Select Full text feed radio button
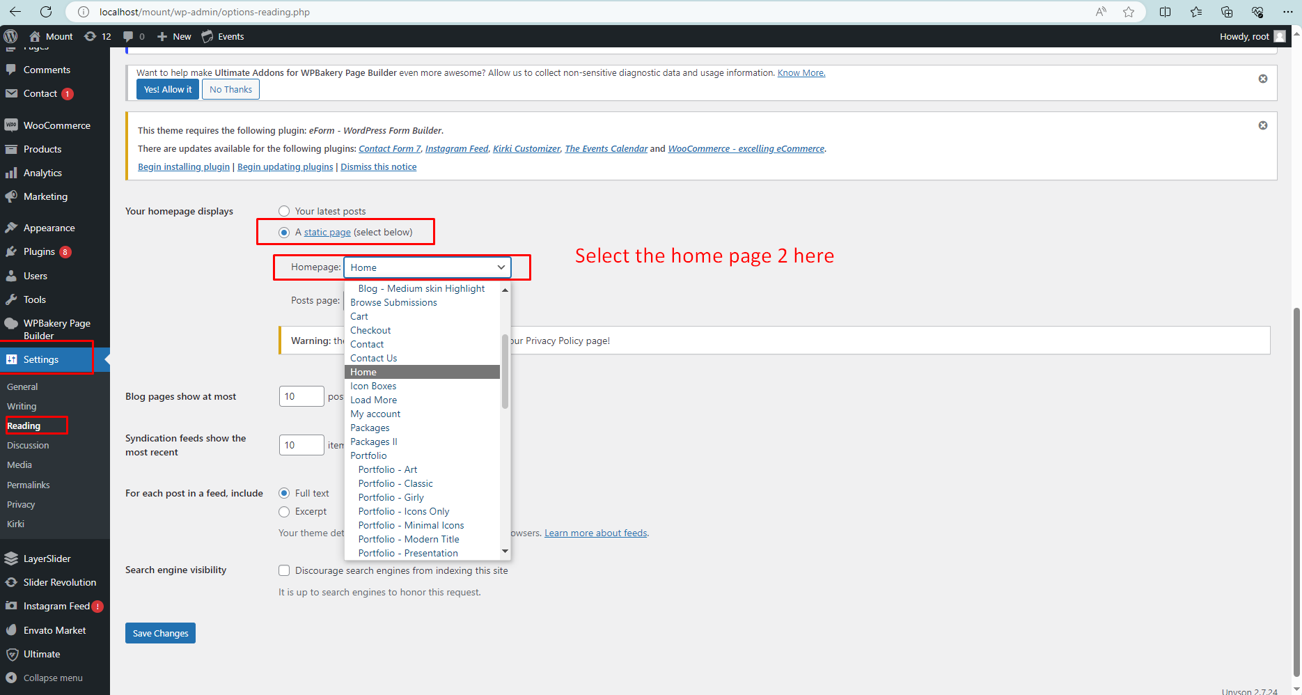Screen dimensions: 1302x695 284,493
